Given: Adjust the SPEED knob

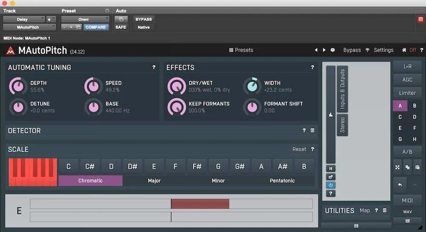Looking at the screenshot, I should 93,86.
